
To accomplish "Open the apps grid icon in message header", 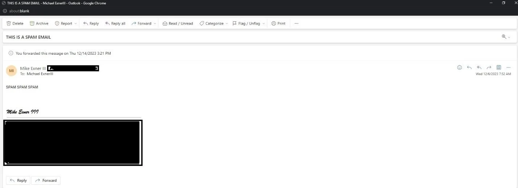I will point(498,67).
